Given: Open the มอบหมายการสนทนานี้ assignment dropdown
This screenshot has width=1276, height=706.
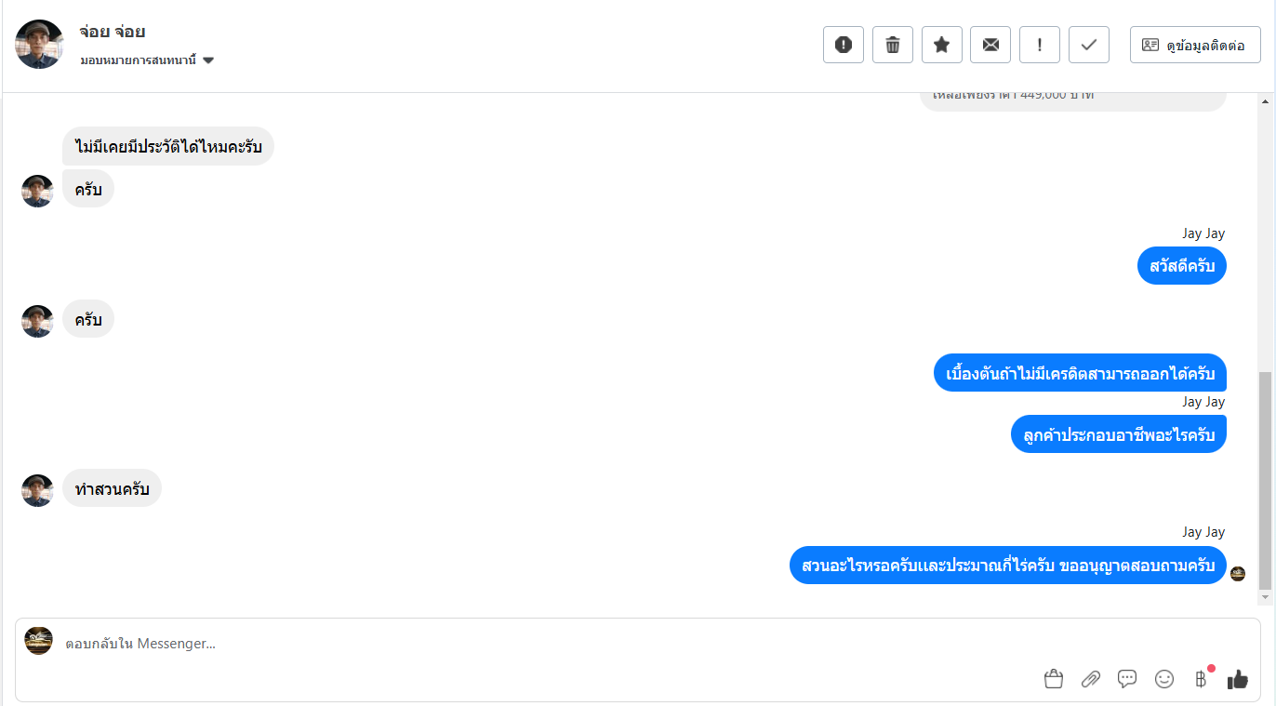Looking at the screenshot, I should pyautogui.click(x=148, y=60).
